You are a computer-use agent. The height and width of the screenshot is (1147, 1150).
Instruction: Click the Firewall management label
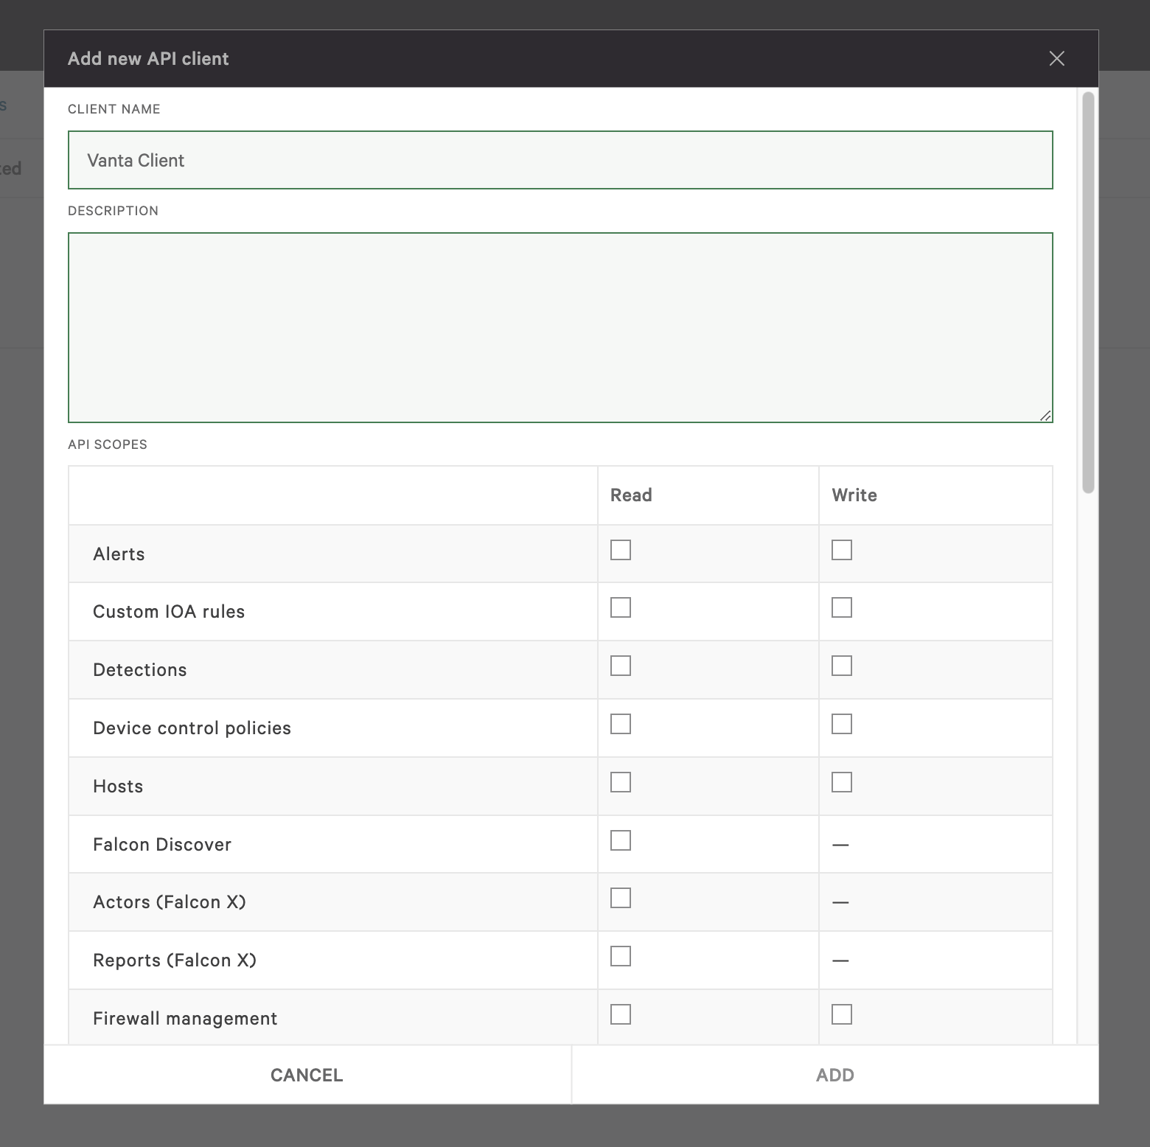click(x=185, y=1019)
